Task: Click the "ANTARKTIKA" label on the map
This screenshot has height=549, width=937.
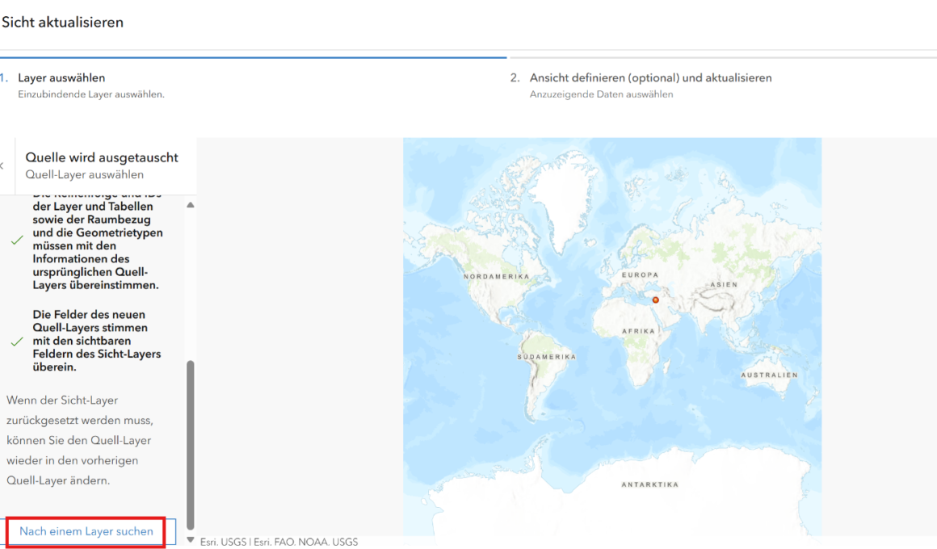Action: (650, 484)
